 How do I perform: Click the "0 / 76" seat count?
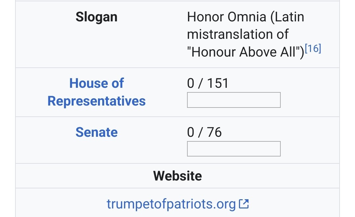pos(204,132)
